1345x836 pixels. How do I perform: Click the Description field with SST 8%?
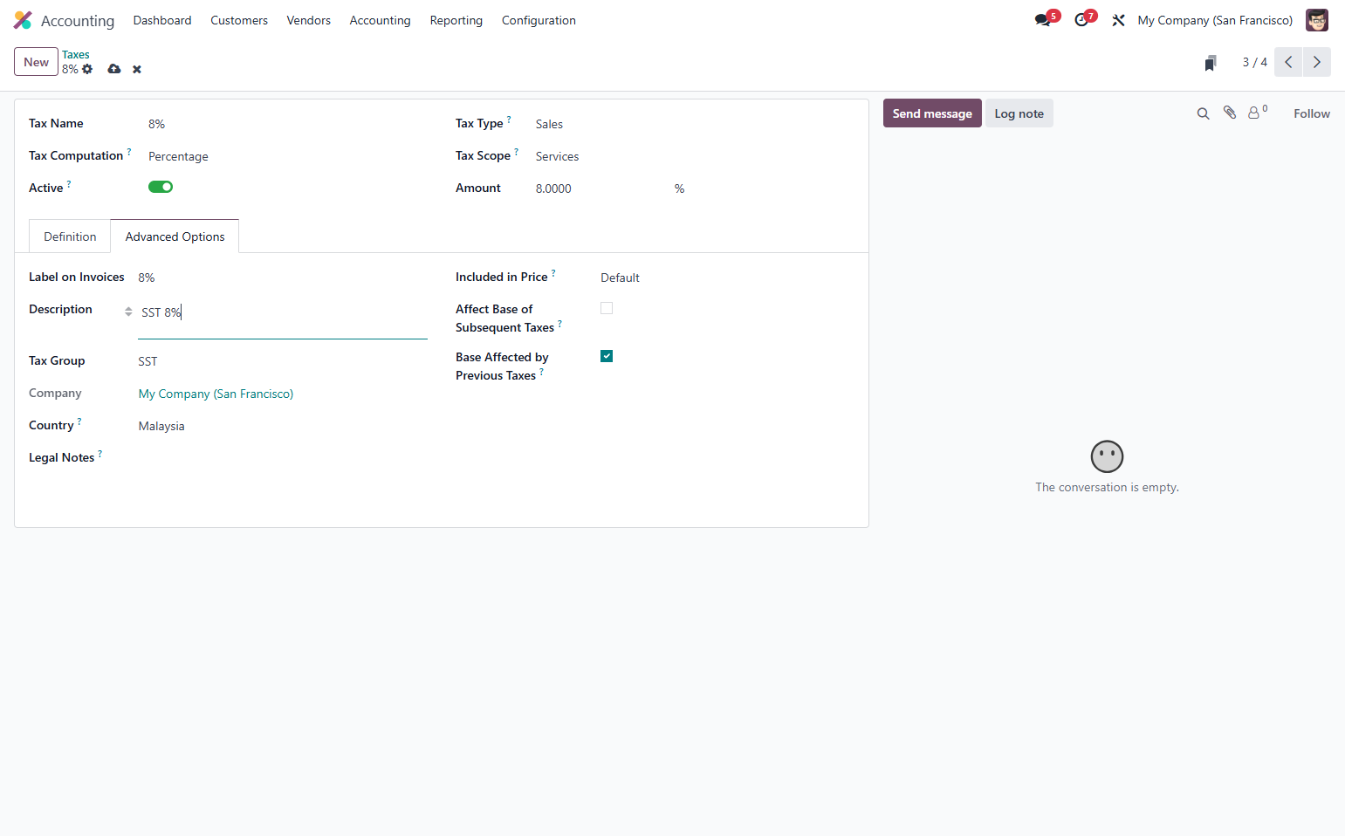pyautogui.click(x=283, y=319)
